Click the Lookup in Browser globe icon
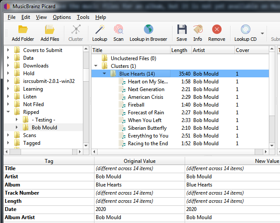The height and width of the screenshot is (223, 280). tap(149, 30)
